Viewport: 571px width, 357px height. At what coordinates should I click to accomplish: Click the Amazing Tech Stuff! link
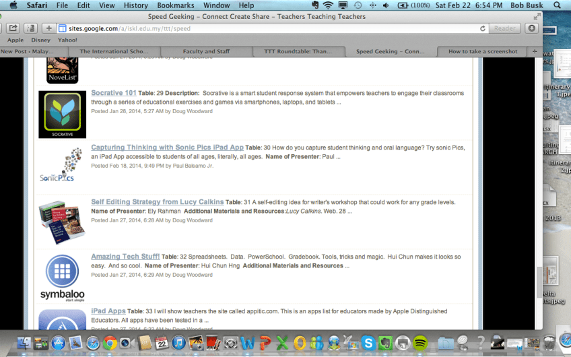[125, 257]
